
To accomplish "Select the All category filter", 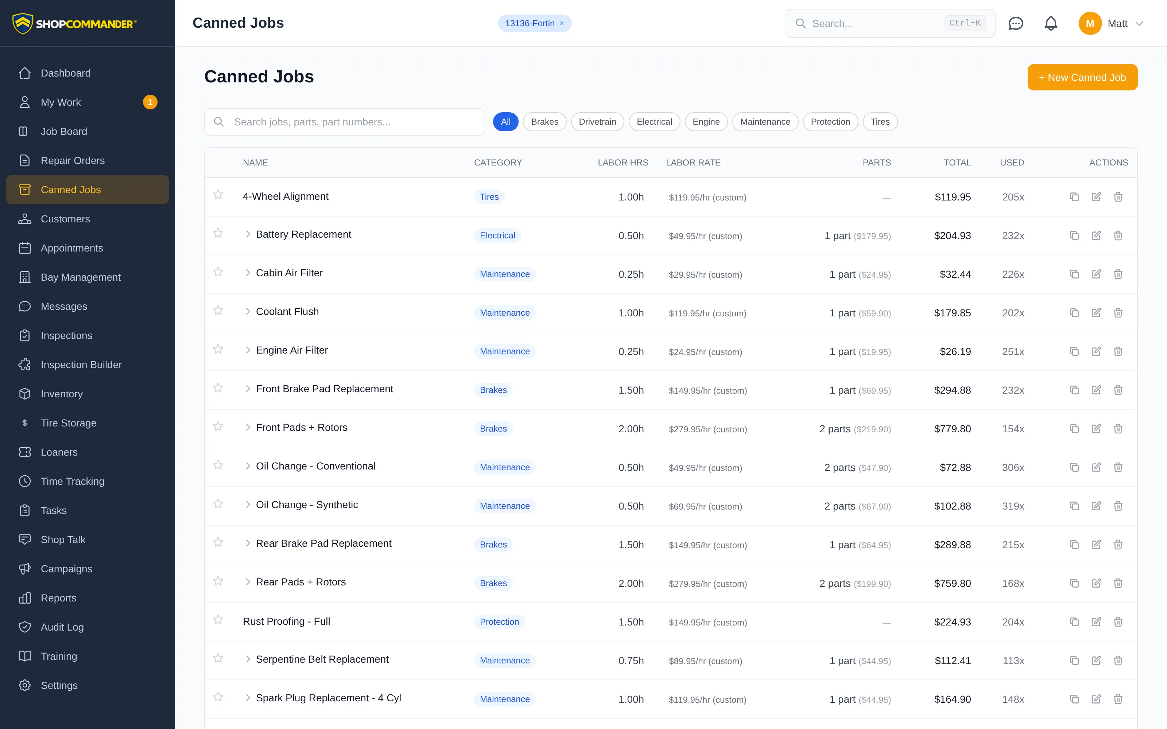I will (505, 121).
